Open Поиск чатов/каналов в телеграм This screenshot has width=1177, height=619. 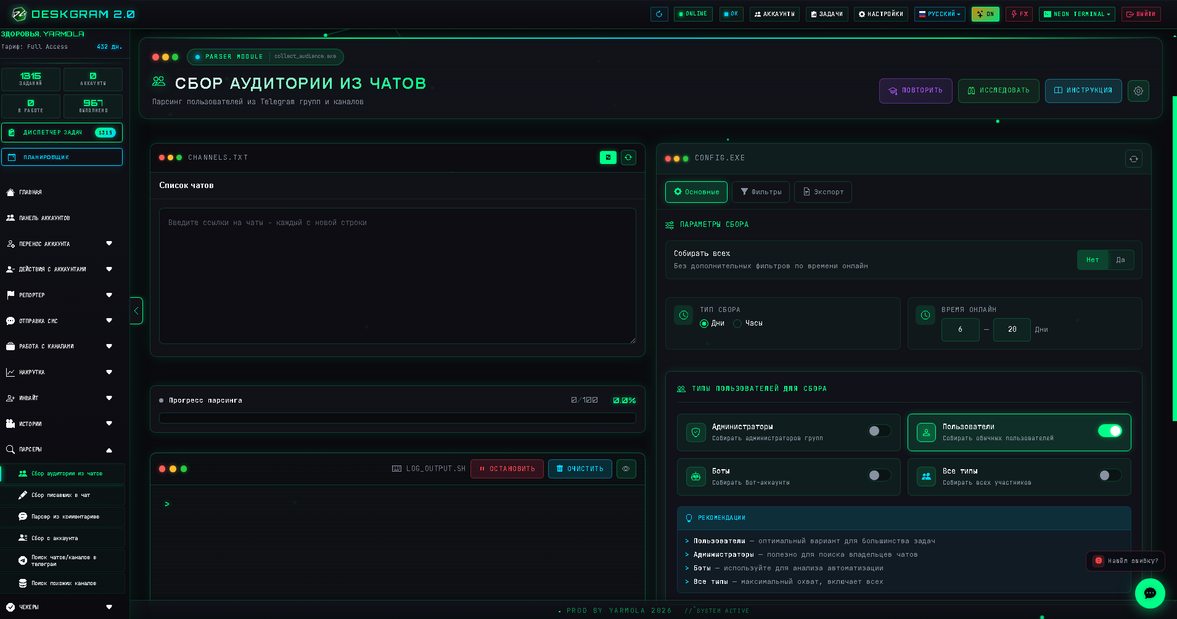63,561
